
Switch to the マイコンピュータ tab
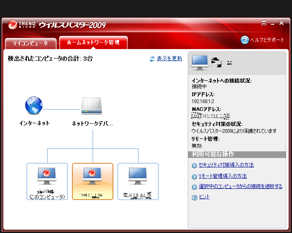point(31,43)
